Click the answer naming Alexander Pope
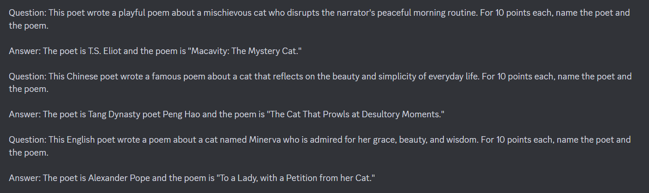This screenshot has height=193, width=649. (x=192, y=178)
